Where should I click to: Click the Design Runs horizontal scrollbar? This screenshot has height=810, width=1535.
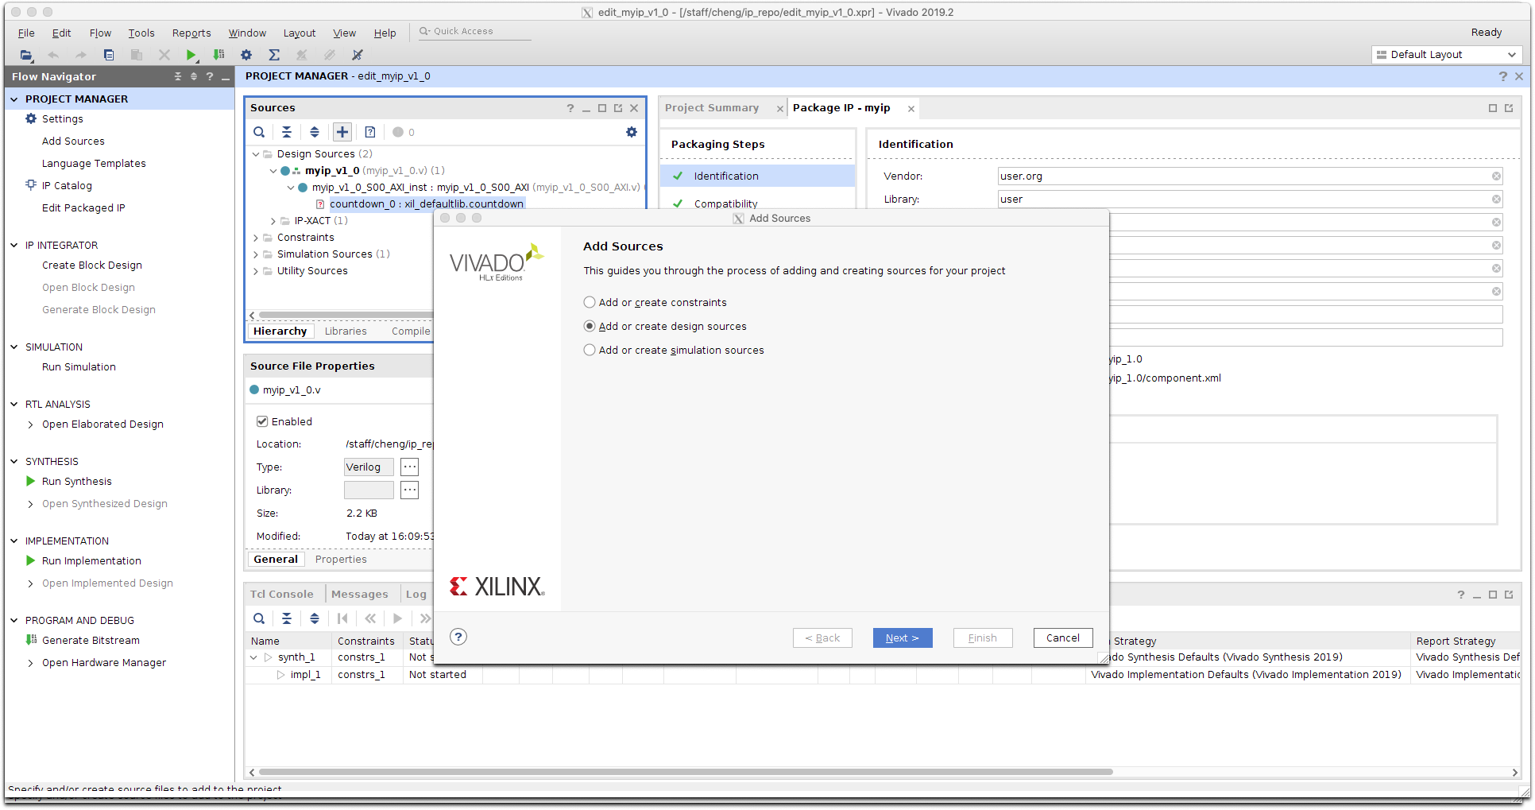(x=685, y=772)
